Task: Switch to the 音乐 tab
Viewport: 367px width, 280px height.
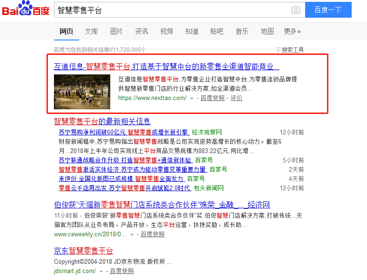Action: [x=242, y=31]
